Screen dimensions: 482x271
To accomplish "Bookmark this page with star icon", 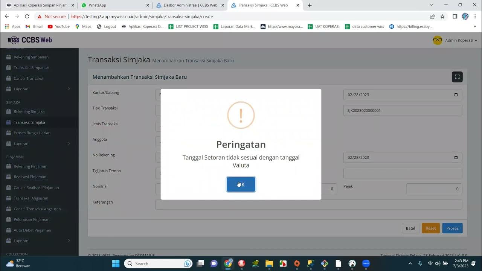I will [x=442, y=17].
